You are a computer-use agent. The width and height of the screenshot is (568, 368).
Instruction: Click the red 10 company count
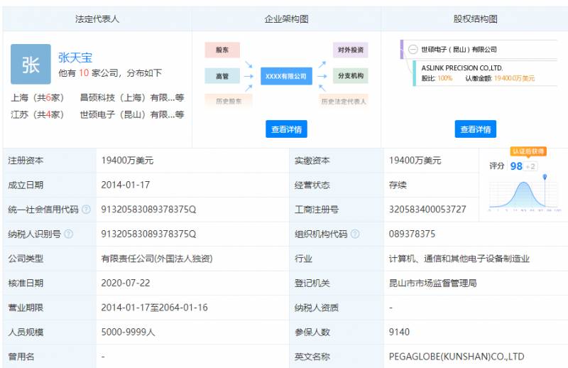[x=84, y=73]
